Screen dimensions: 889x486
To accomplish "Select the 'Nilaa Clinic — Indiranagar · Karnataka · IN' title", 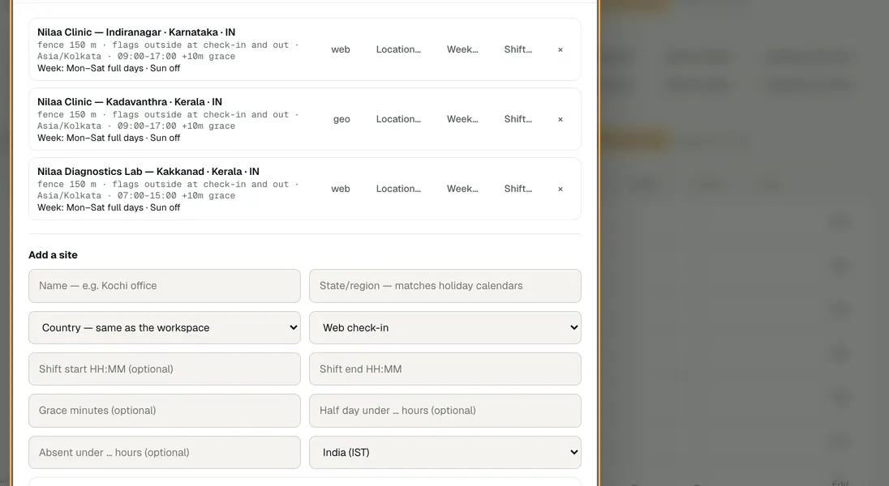I will tap(136, 32).
